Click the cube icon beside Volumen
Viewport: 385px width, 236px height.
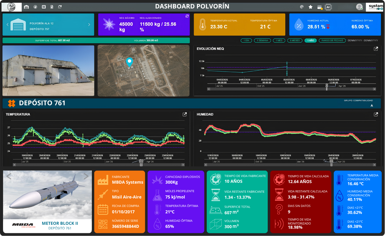[x=216, y=224]
